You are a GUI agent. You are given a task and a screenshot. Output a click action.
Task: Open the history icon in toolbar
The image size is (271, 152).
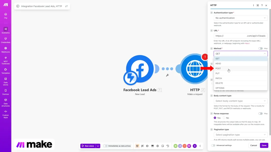pyautogui.click(x=168, y=146)
